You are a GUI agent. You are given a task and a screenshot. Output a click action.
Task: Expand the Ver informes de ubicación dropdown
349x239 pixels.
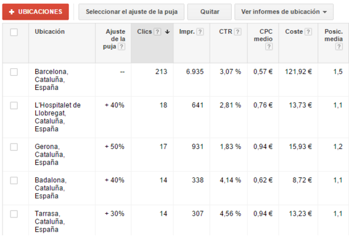[284, 12]
